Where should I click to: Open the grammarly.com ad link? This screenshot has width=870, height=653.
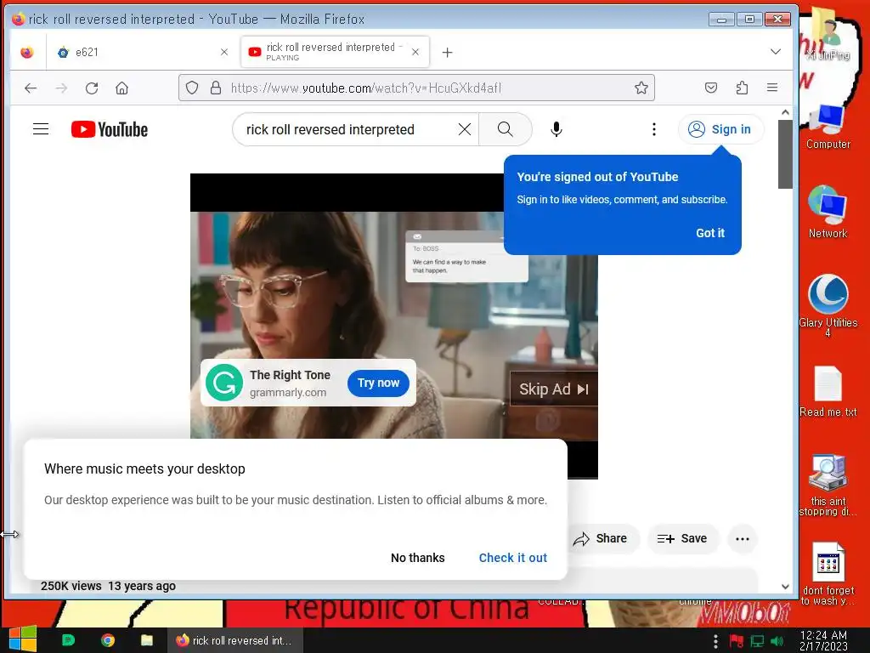click(x=288, y=393)
